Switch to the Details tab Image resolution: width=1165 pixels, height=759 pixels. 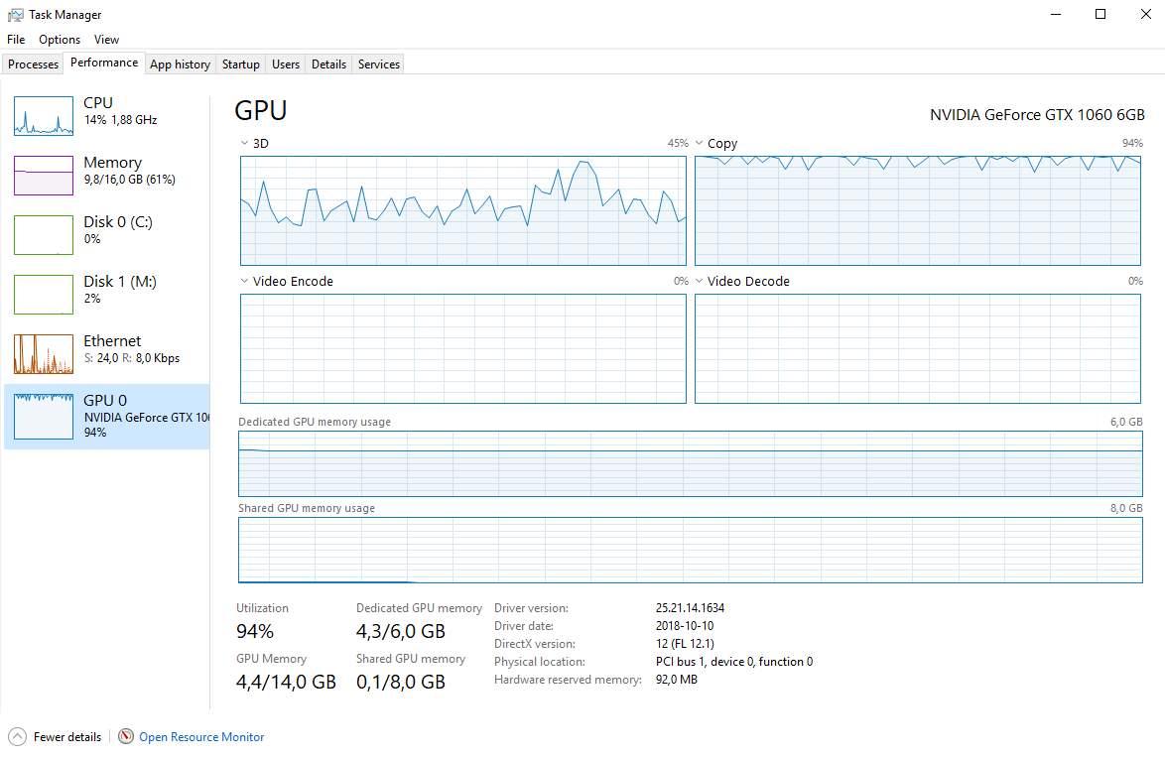tap(328, 63)
